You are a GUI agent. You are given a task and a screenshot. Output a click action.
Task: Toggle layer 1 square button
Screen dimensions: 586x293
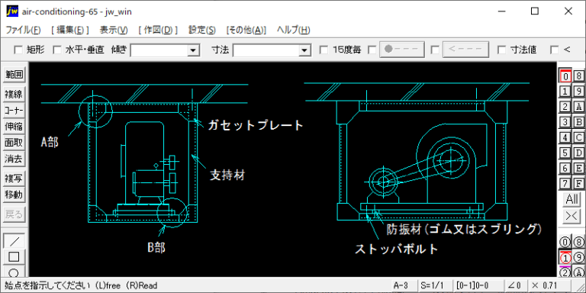pyautogui.click(x=565, y=92)
